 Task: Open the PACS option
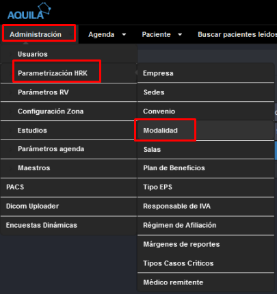pos(68,187)
